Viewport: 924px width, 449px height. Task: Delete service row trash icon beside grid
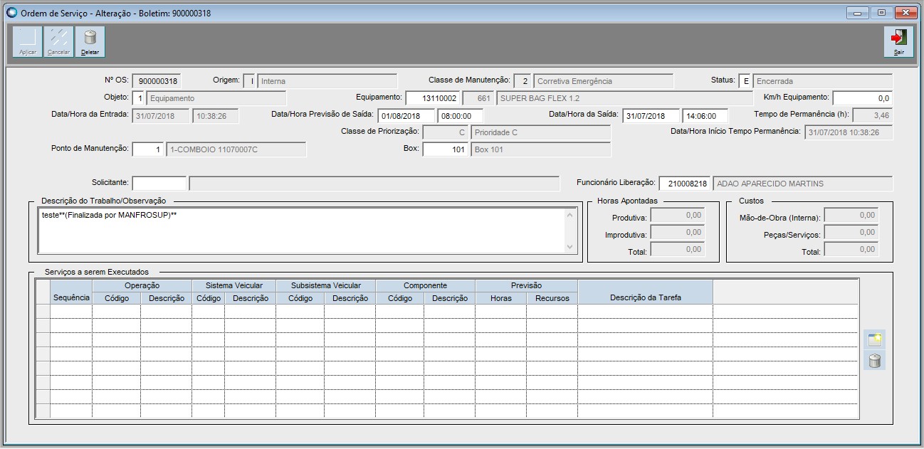[x=876, y=361]
